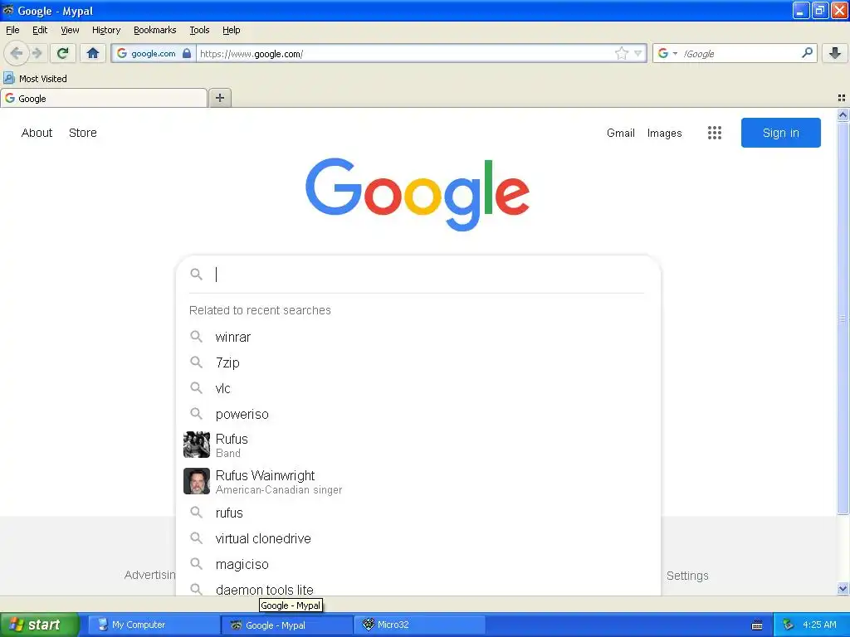Open the Tools menu
This screenshot has height=637, width=850.
click(199, 30)
